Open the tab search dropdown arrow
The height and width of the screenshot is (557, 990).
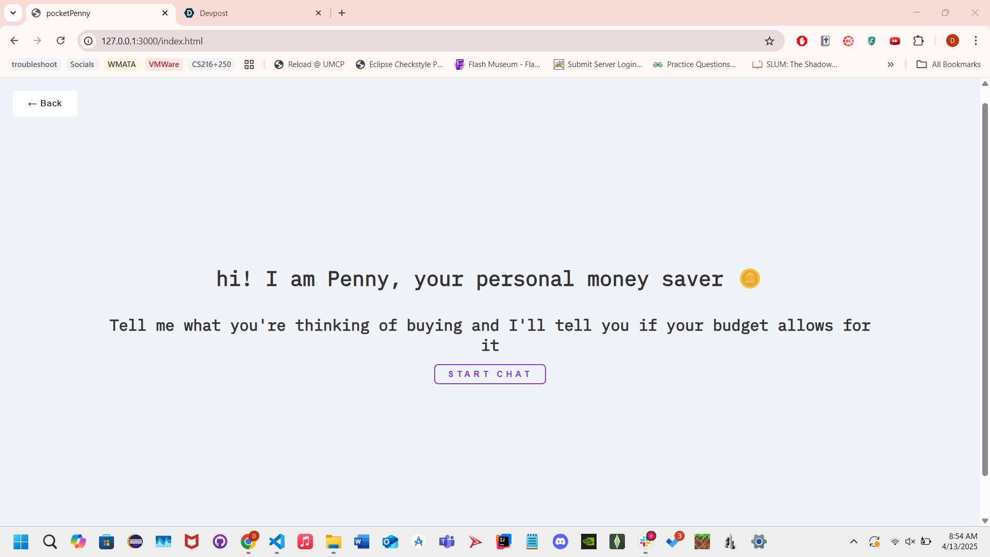pos(13,13)
